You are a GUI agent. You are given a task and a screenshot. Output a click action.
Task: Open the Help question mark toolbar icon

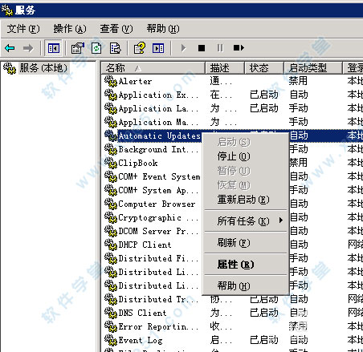[x=140, y=48]
